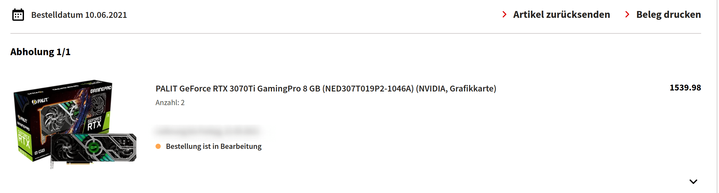
Task: Click the Anzahl: 2 quantity text
Action: pyautogui.click(x=170, y=103)
